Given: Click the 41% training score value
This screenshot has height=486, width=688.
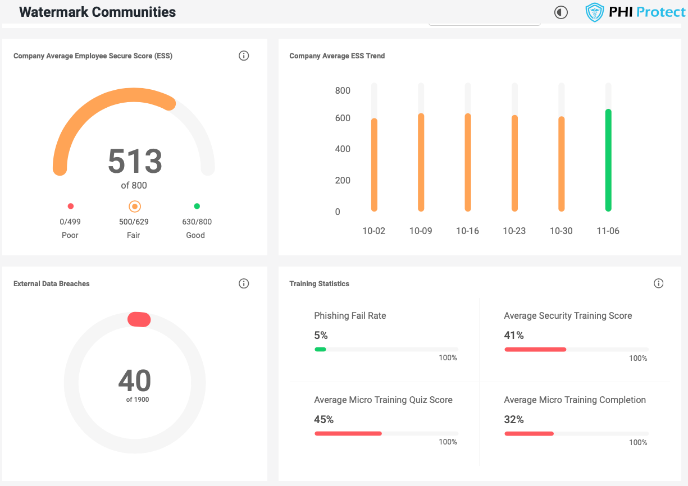Looking at the screenshot, I should [x=514, y=335].
